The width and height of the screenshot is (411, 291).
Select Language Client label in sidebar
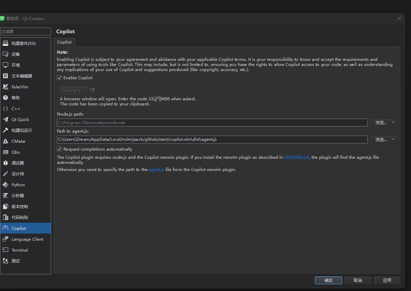(x=27, y=239)
